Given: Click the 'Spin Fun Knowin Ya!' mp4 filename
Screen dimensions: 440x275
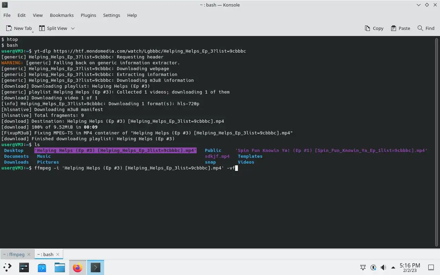Looking at the screenshot, I should 331,150.
